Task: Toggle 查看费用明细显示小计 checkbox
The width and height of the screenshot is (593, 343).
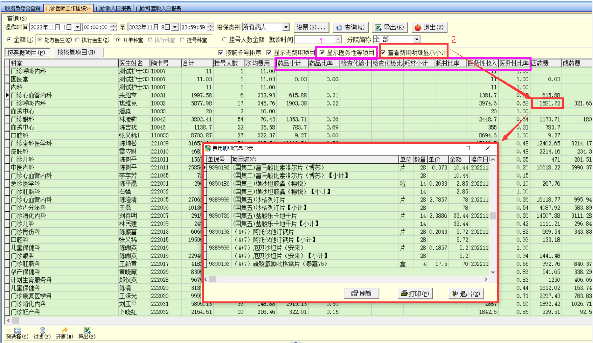Action: [383, 53]
